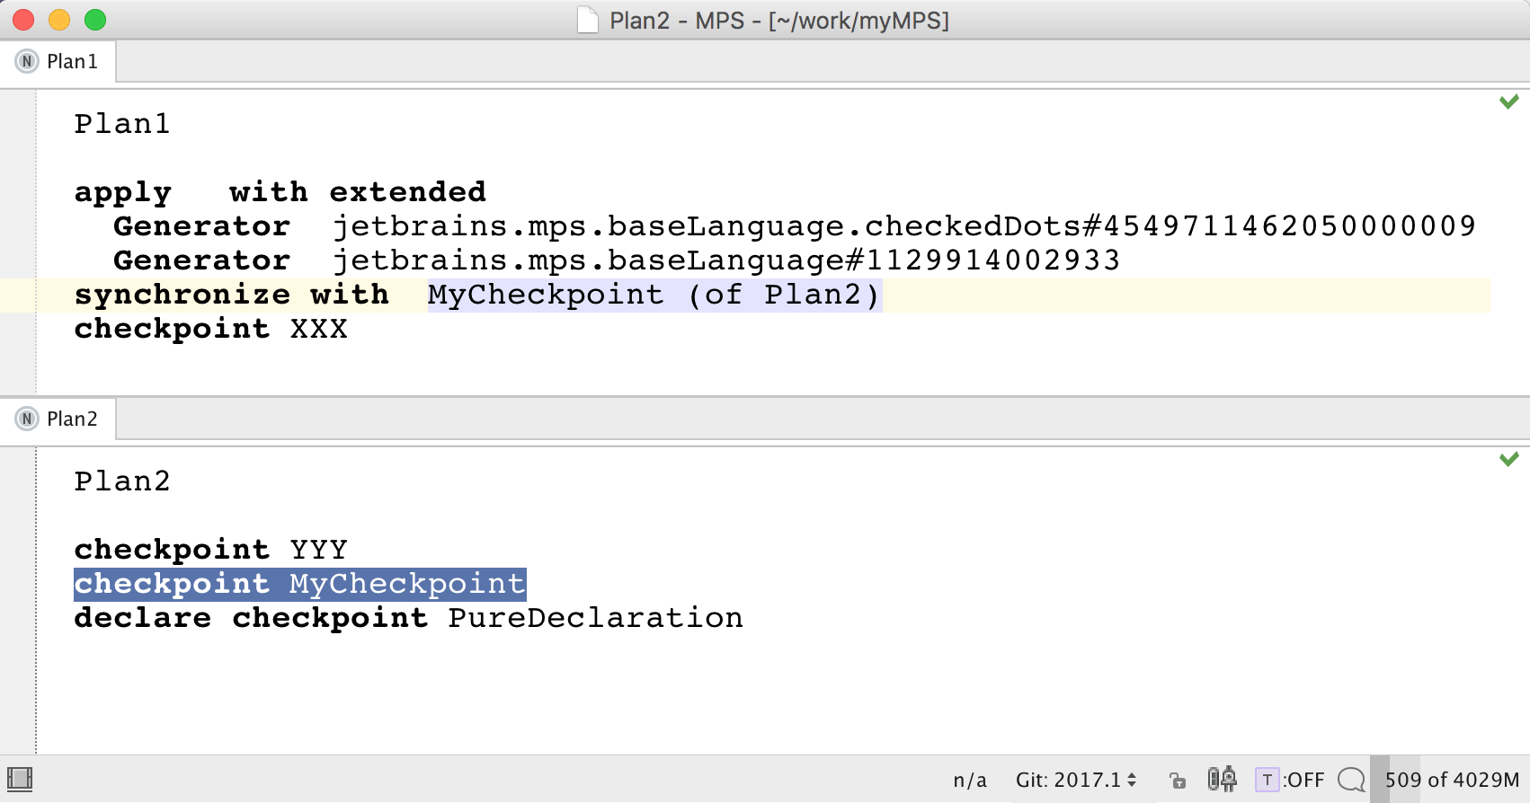
Task: Switch to the Plan1 editor tab
Action: tap(71, 61)
